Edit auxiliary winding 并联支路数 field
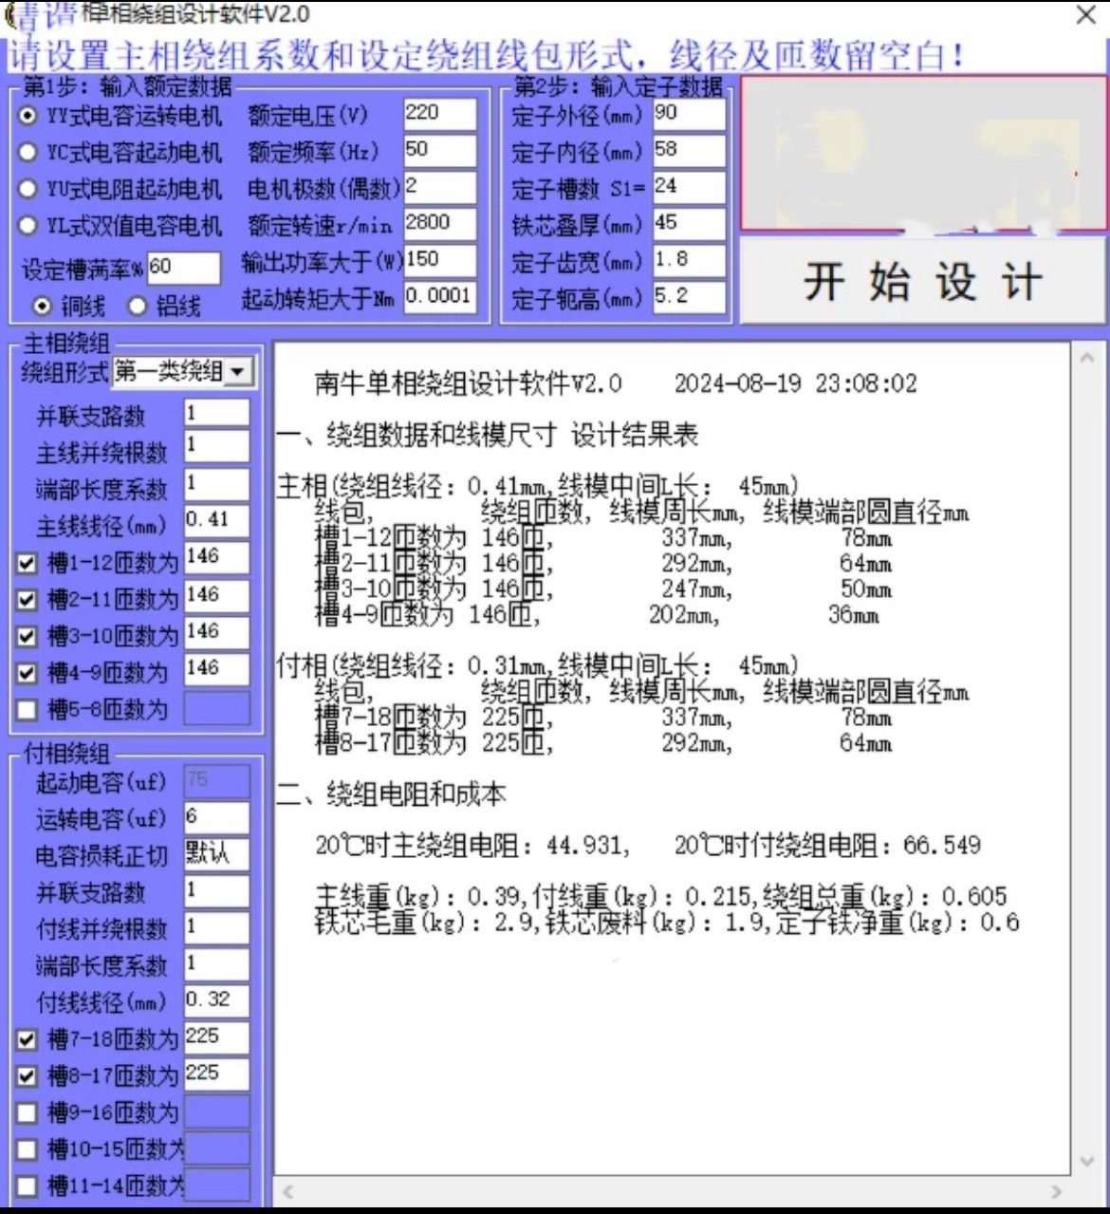1110x1214 pixels. pyautogui.click(x=216, y=891)
